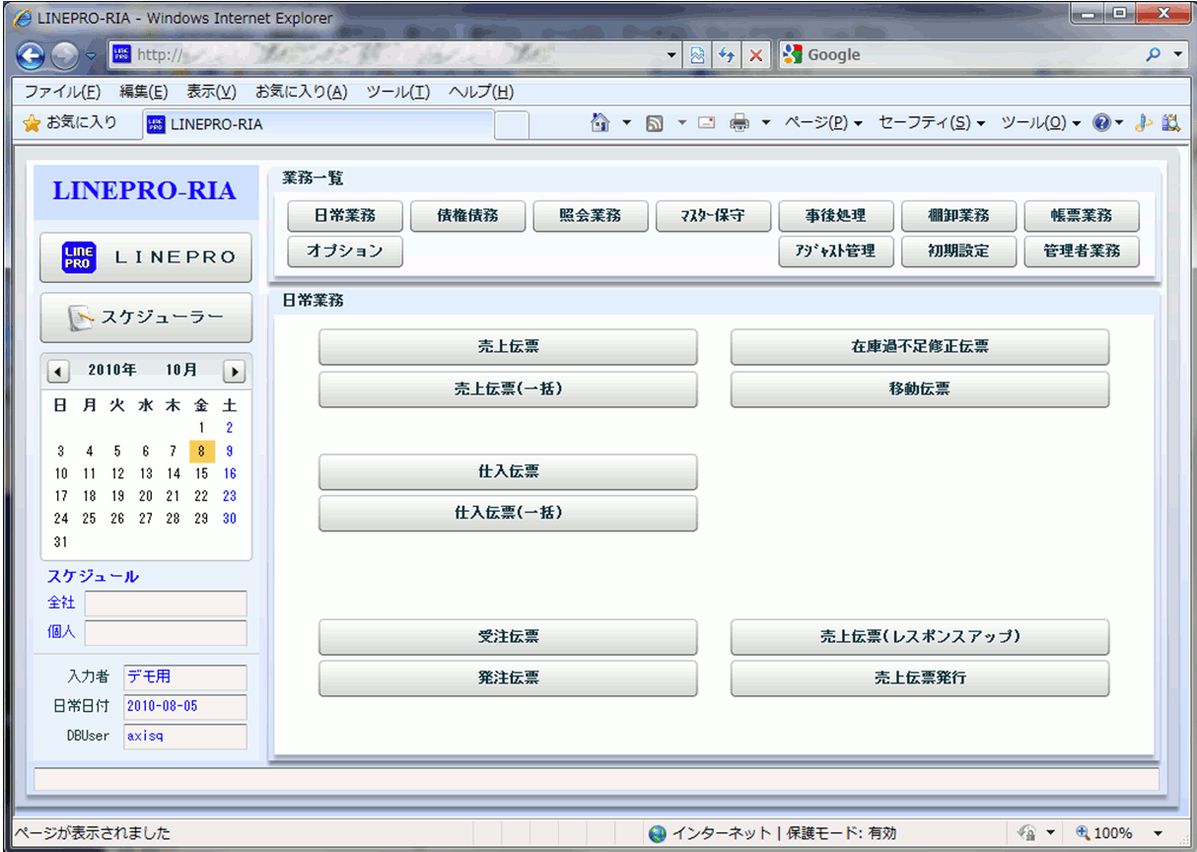The width and height of the screenshot is (1197, 852).
Task: Toggle the compatibility view icon in address bar
Action: click(x=698, y=55)
